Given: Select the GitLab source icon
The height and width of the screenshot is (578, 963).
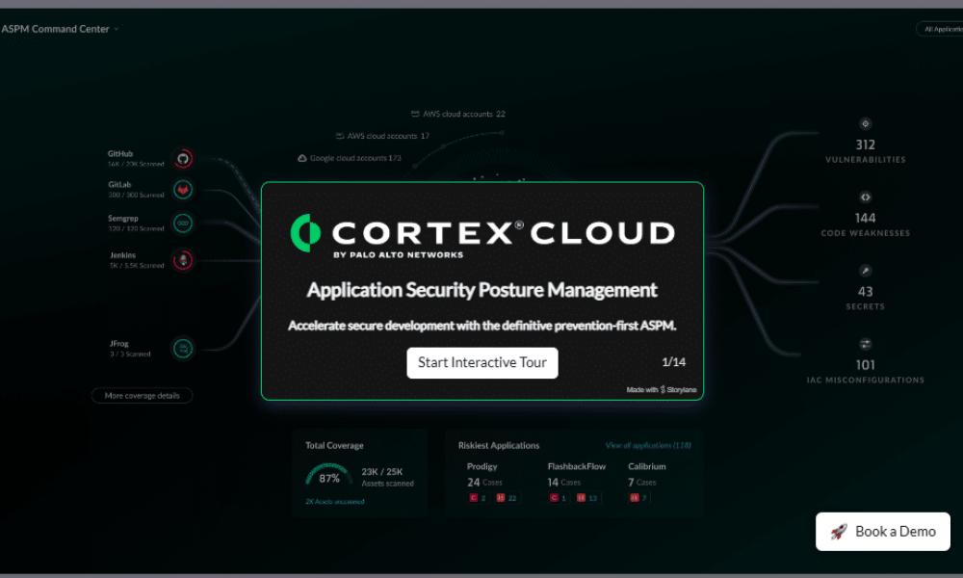Looking at the screenshot, I should (x=182, y=190).
